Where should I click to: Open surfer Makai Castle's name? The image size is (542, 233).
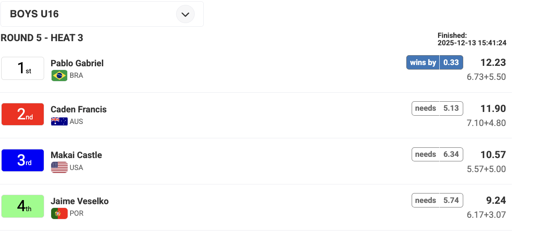tap(76, 155)
